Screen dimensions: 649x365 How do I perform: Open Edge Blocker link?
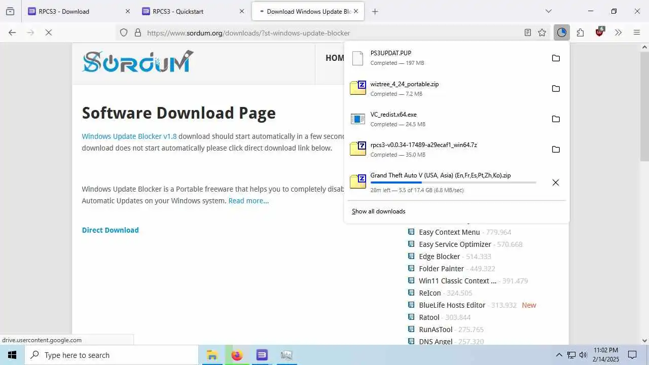(x=440, y=257)
